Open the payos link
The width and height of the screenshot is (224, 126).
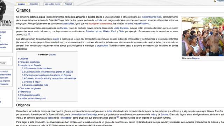point(56,39)
